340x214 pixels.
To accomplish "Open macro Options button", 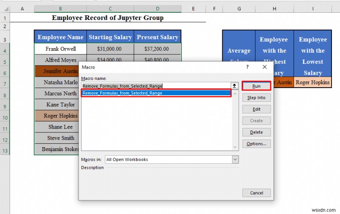I will (256, 144).
